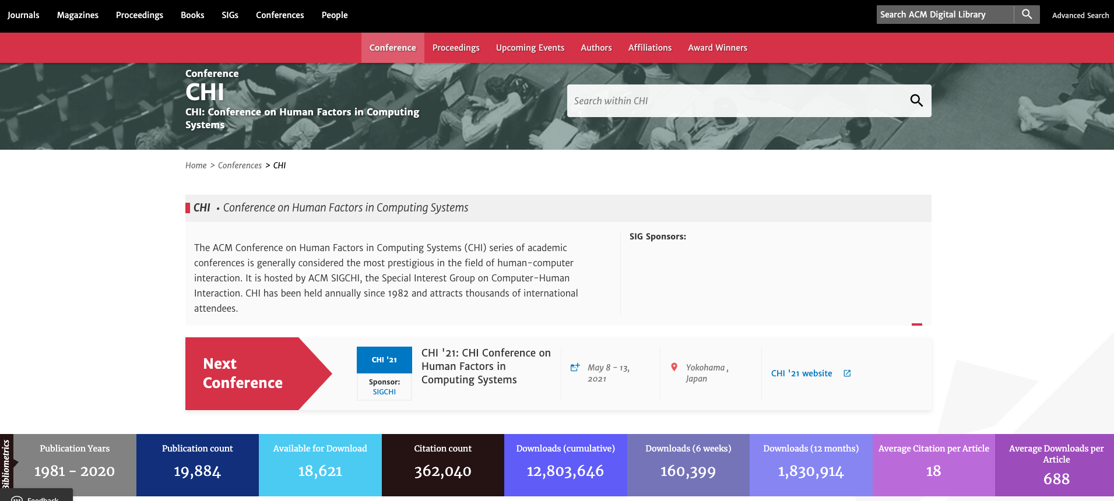The height and width of the screenshot is (501, 1114).
Task: Switch to the Award Winners tab
Action: tap(717, 48)
